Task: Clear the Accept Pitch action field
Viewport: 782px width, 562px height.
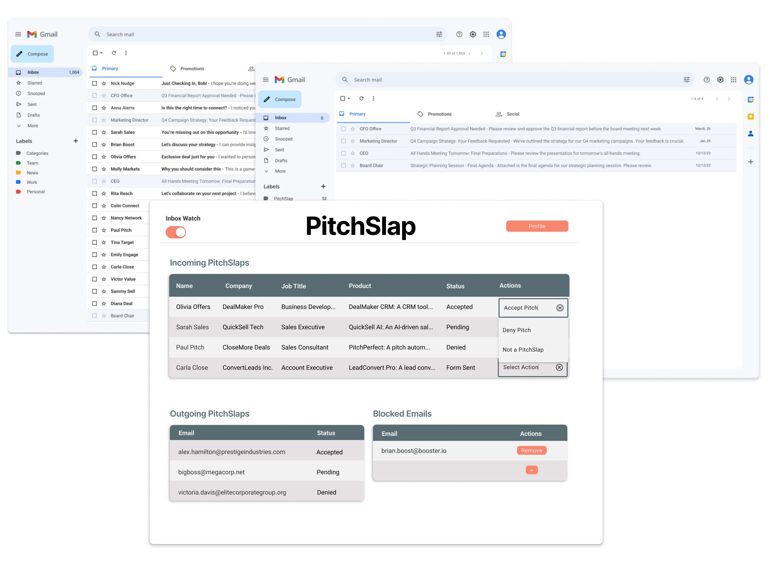Action: [560, 308]
